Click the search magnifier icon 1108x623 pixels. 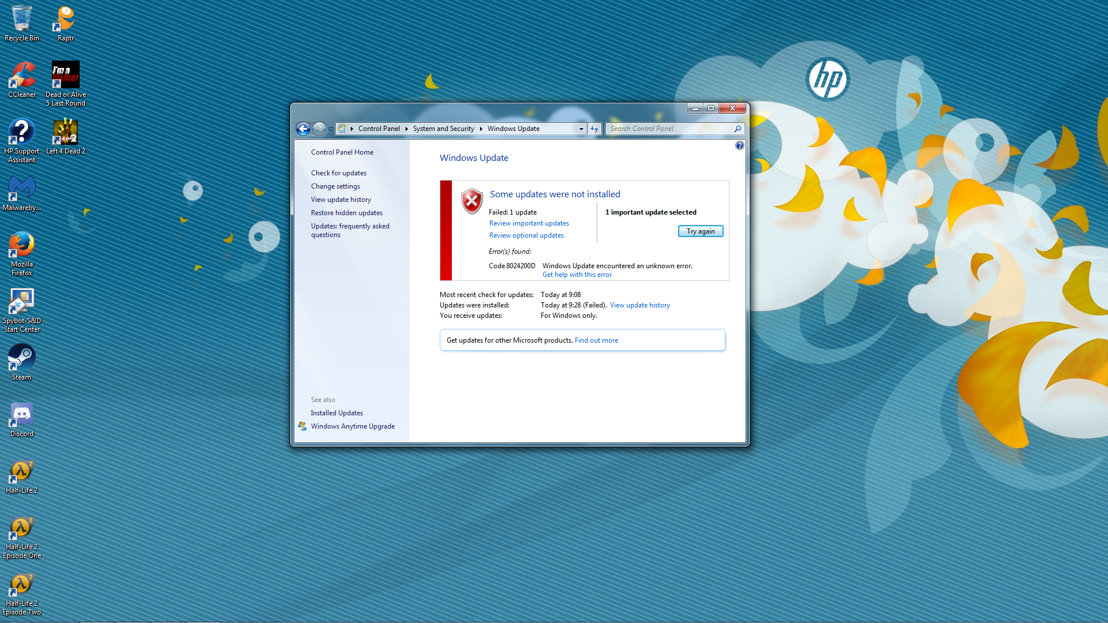[x=738, y=129]
